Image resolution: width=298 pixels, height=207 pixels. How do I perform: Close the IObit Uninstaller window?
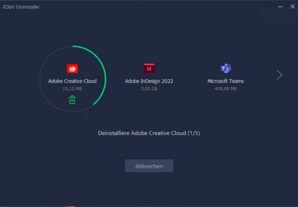pos(292,6)
